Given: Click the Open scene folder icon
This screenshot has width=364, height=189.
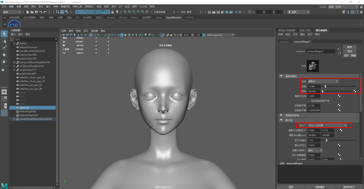Looking at the screenshot, I should click(x=32, y=12).
